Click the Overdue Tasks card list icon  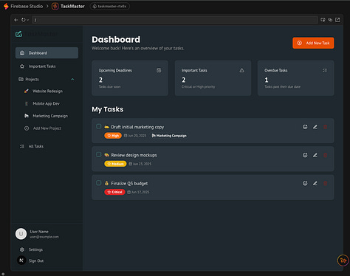(325, 70)
